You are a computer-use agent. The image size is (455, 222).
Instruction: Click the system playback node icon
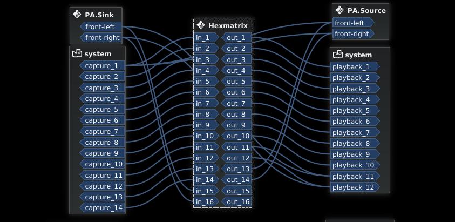[338, 55]
